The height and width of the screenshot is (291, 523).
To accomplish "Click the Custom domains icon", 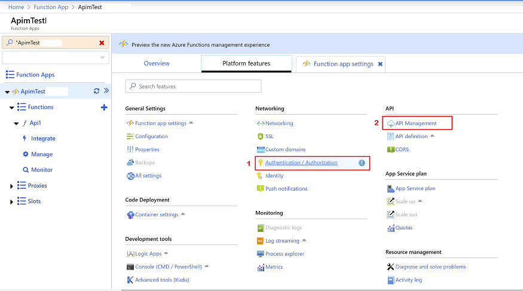I will pos(261,149).
